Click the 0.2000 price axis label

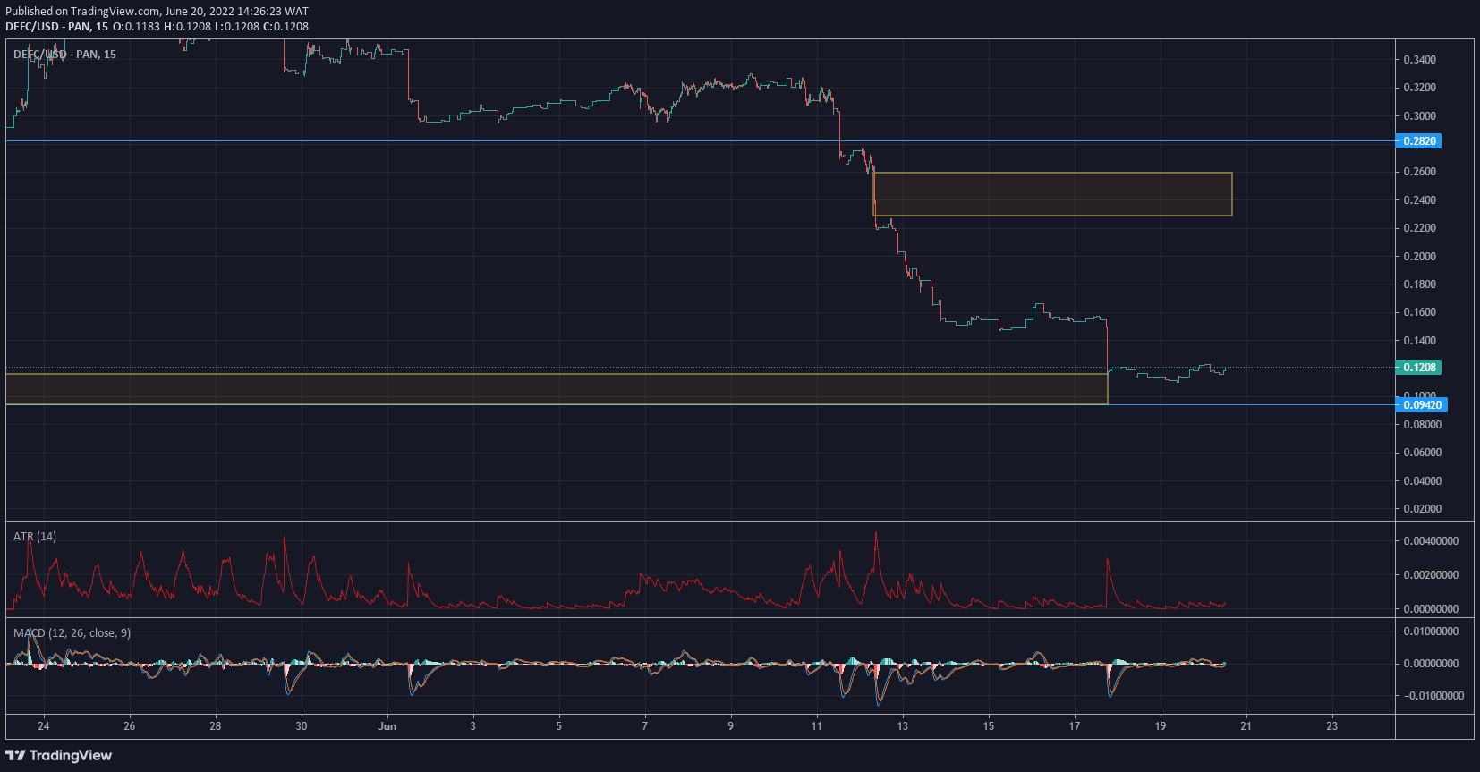click(x=1420, y=257)
